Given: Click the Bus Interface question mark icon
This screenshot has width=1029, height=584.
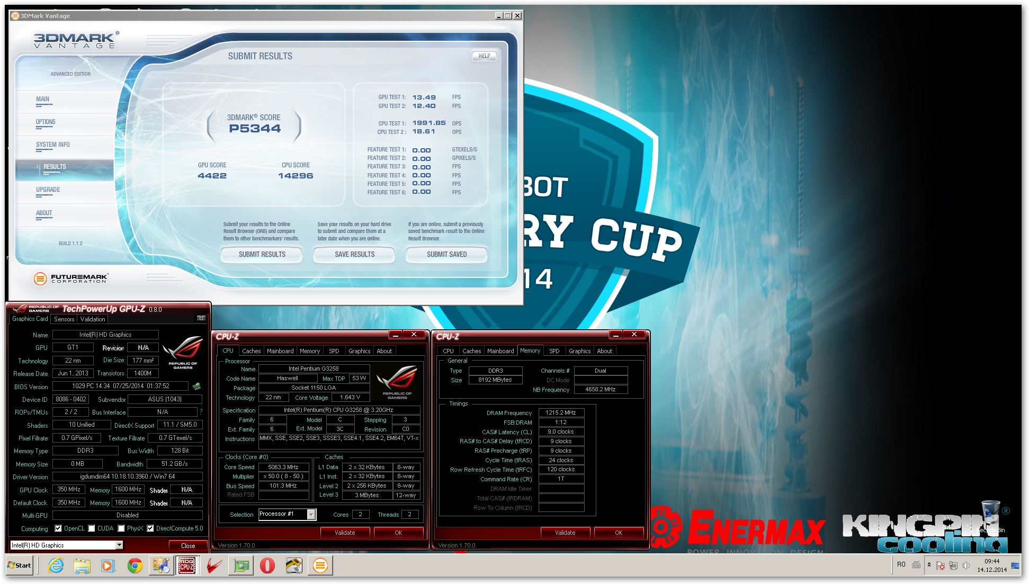Looking at the screenshot, I should [201, 411].
